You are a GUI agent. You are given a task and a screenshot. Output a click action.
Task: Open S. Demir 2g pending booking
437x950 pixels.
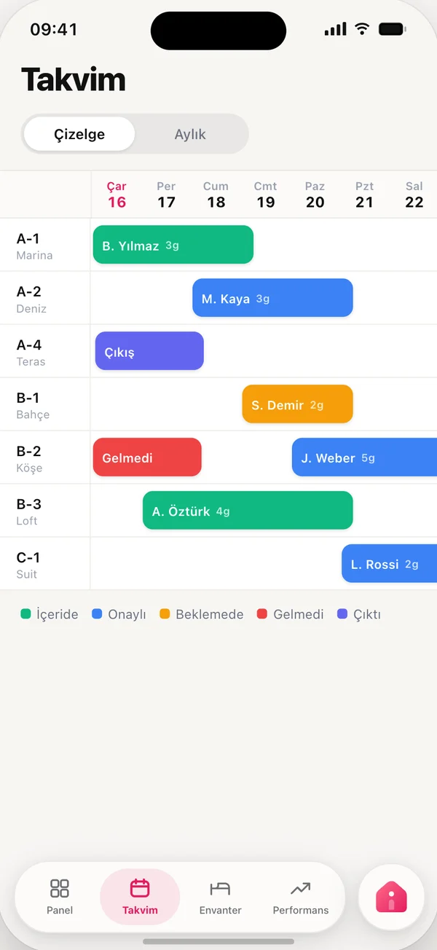click(297, 404)
